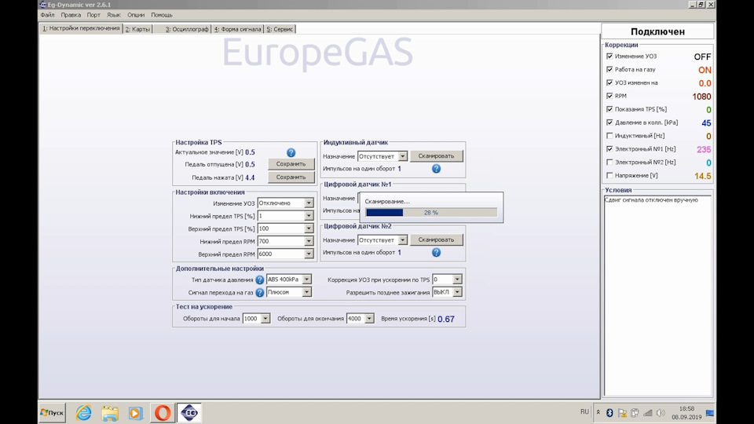Open the Верхний предел RPM dropdown
Screen dimensions: 754x424
pos(309,254)
